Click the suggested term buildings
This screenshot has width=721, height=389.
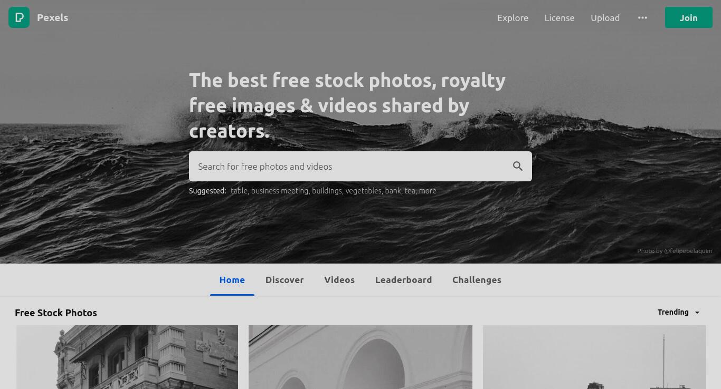[x=327, y=191]
